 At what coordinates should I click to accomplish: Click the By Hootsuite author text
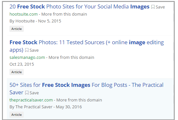coord(22,21)
